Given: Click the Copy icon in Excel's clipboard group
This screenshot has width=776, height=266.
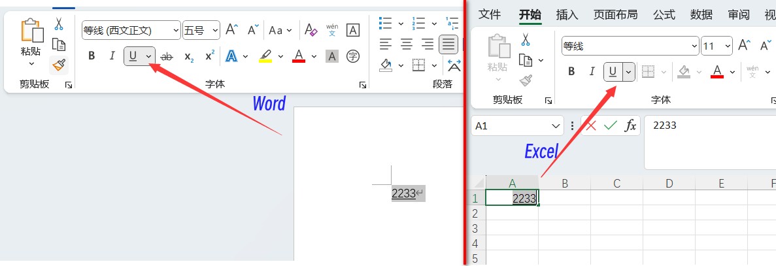Looking at the screenshot, I should (526, 60).
